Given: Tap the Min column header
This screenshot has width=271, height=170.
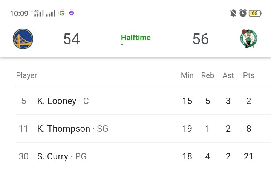Looking at the screenshot, I should (187, 75).
